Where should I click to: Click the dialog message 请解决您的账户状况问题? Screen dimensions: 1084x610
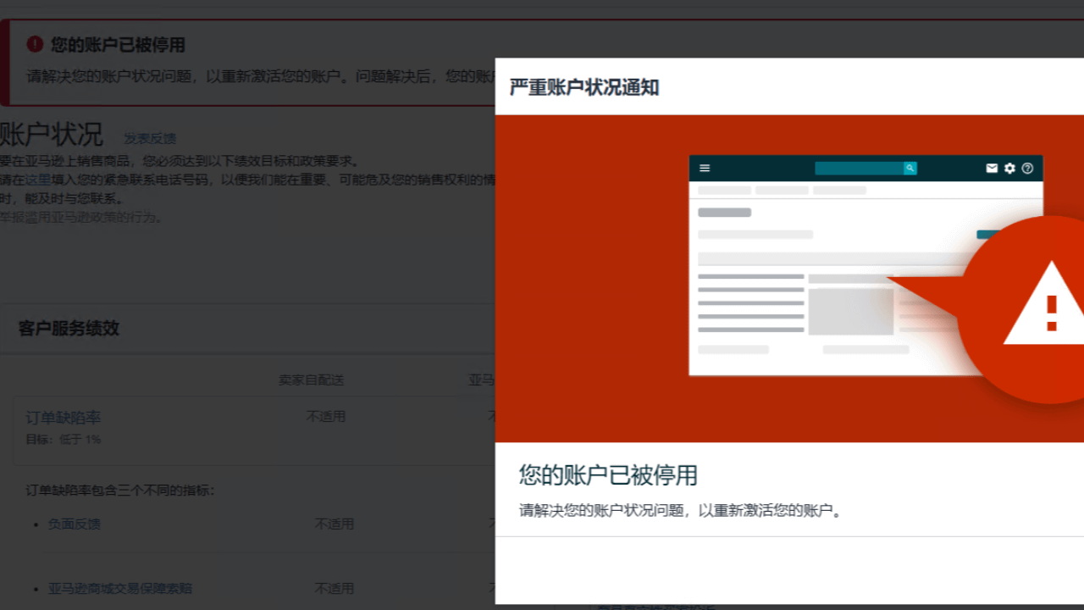[x=681, y=511]
